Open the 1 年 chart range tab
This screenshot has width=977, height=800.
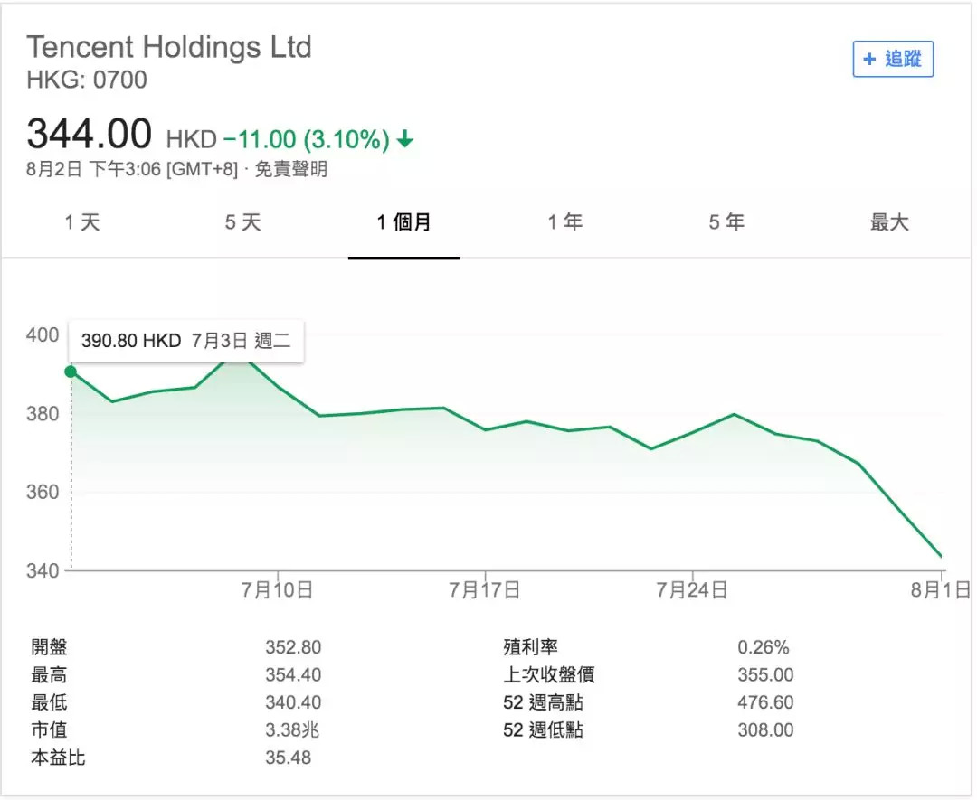coord(565,222)
